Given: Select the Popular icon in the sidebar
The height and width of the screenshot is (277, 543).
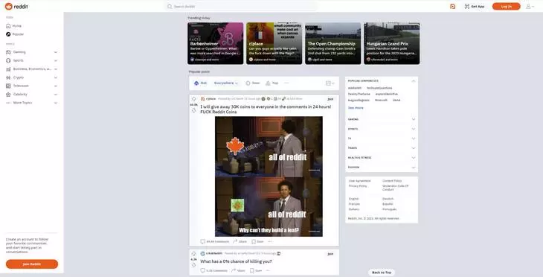Looking at the screenshot, I should 8,34.
